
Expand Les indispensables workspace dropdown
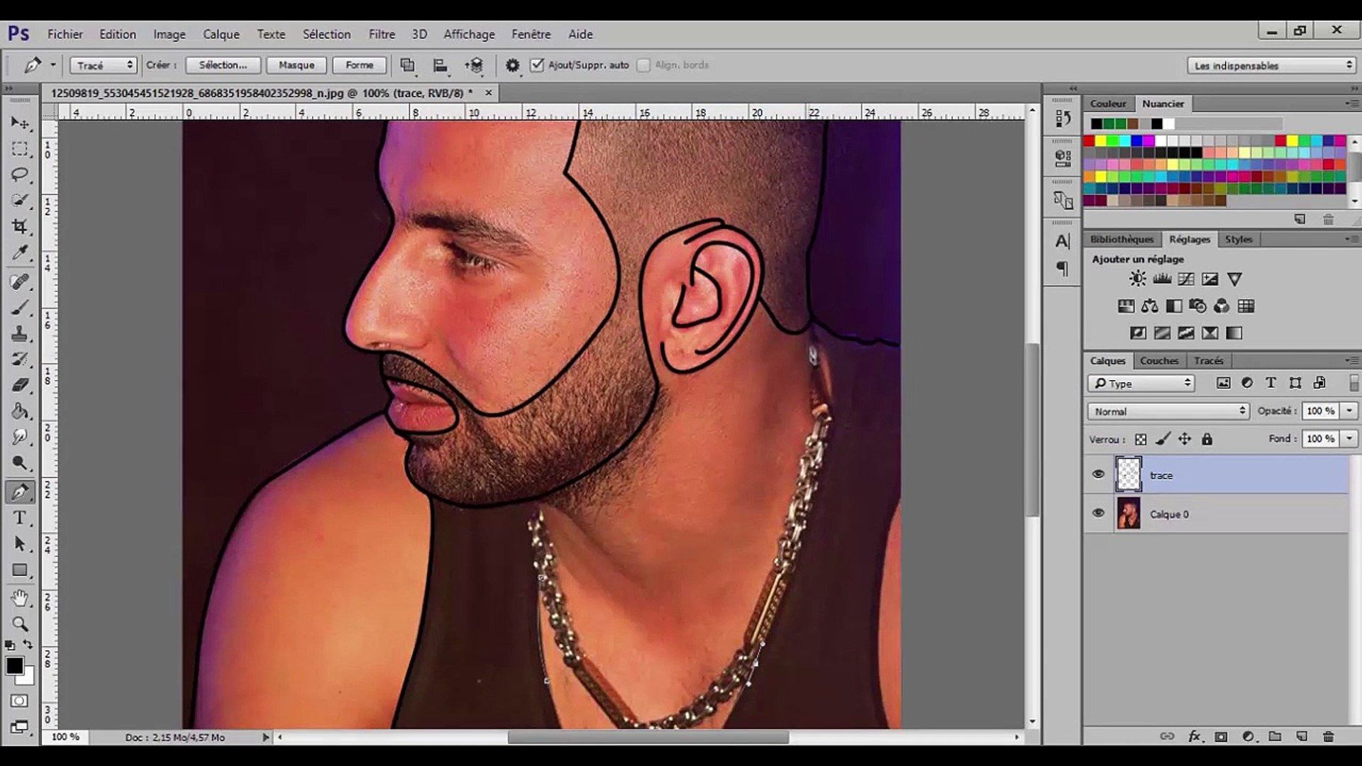1272,65
